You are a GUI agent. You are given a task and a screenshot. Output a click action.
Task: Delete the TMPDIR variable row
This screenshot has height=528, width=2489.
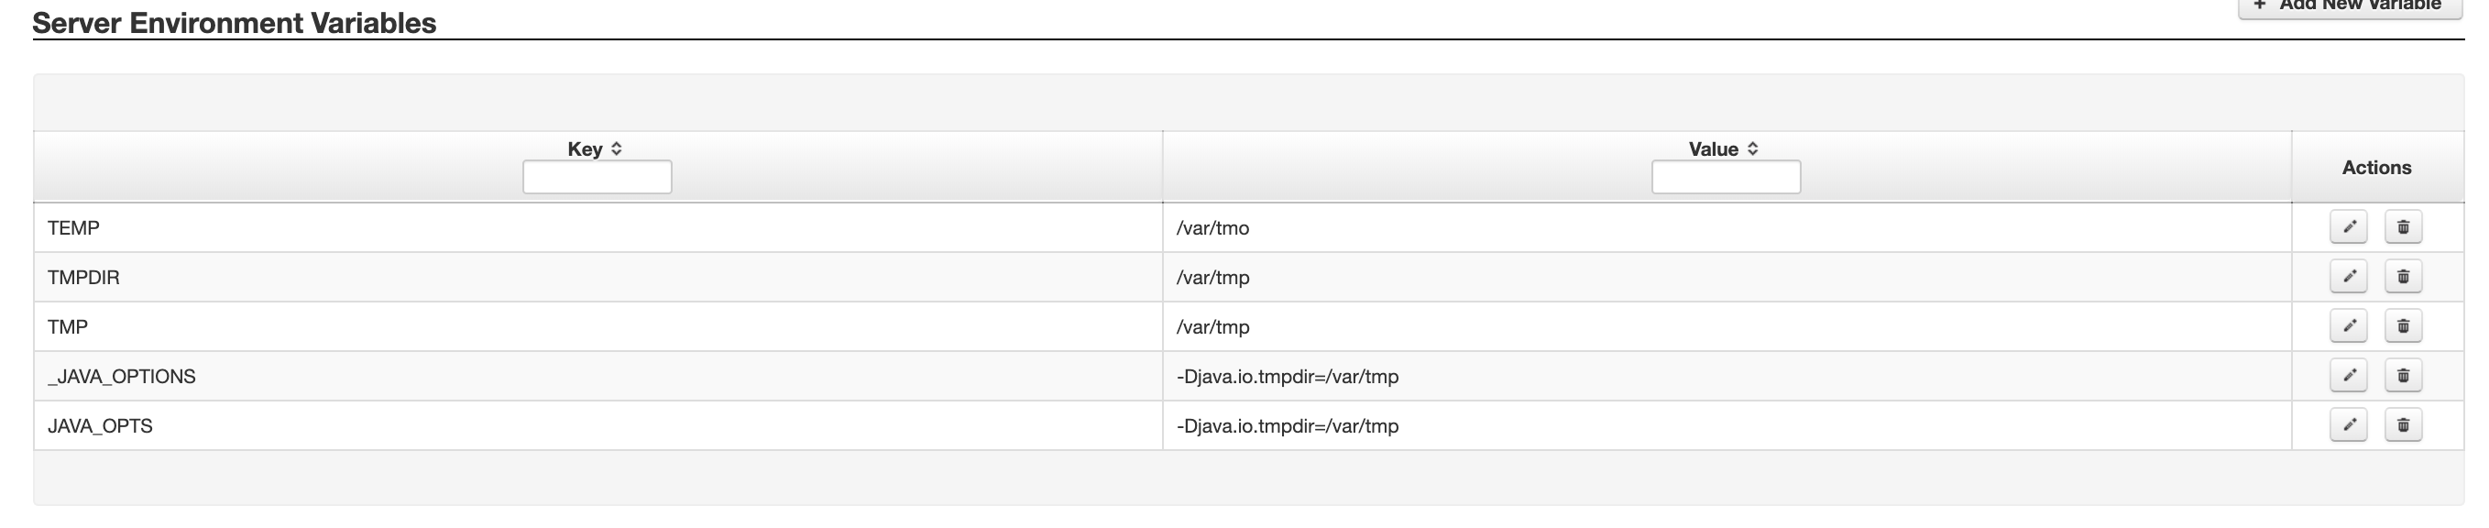pyautogui.click(x=2403, y=277)
